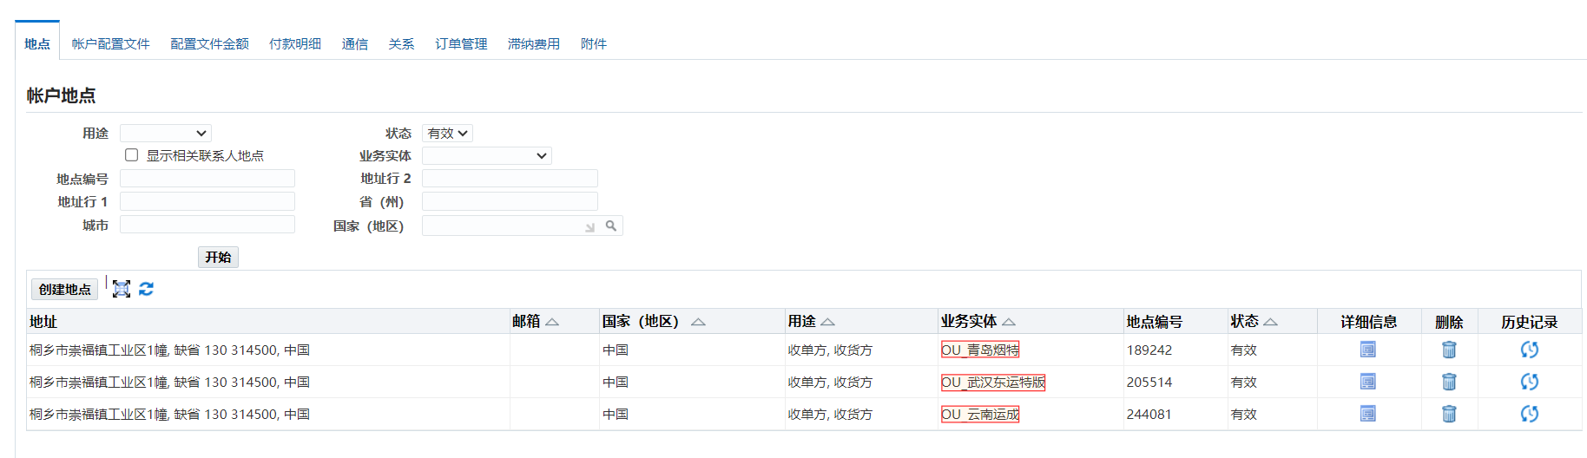View history record for site 244081
1587x458 pixels.
[x=1529, y=414]
